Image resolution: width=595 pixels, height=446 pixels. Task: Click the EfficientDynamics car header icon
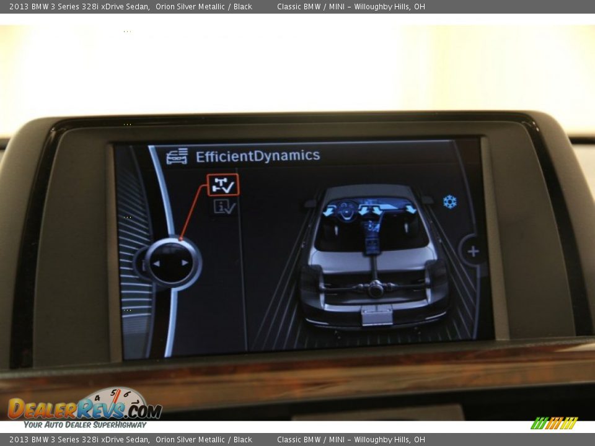(177, 156)
